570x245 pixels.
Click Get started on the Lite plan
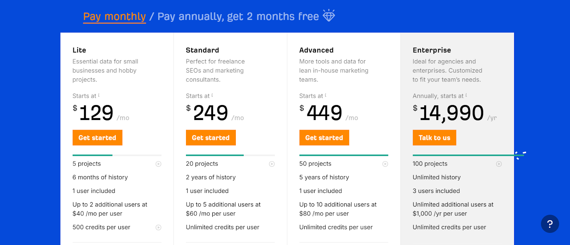click(x=97, y=137)
